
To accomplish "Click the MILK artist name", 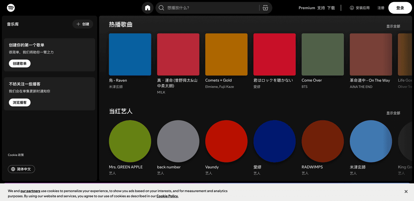I will click(x=161, y=92).
